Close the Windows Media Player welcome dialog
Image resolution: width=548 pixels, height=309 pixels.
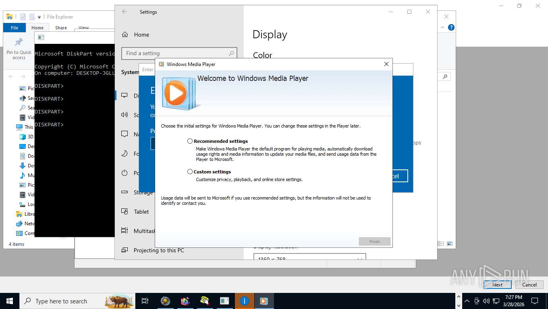386,64
